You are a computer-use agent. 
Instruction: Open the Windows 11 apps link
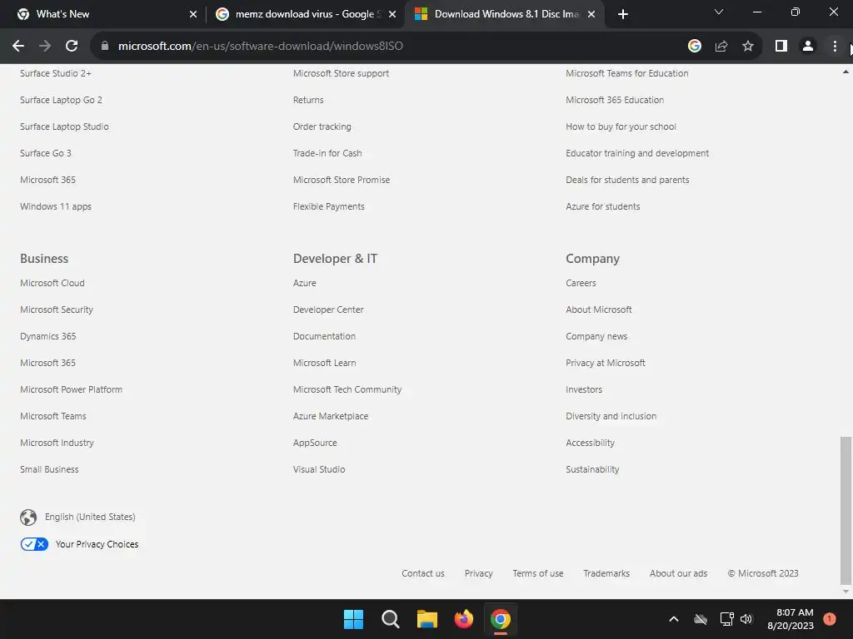point(56,206)
